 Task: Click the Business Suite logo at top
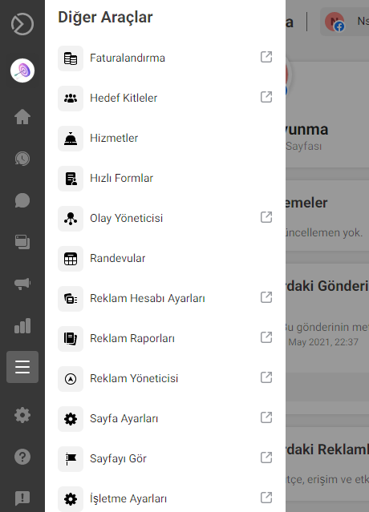(22, 24)
